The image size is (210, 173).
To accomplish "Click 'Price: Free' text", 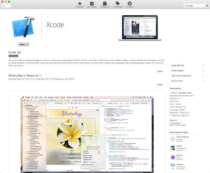I will tap(174, 101).
